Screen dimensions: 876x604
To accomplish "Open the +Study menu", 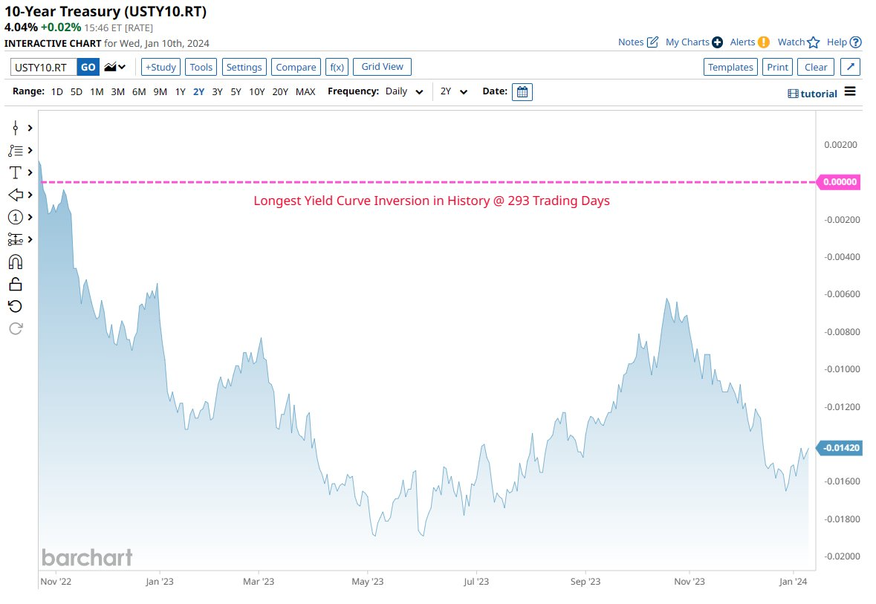I will point(161,67).
